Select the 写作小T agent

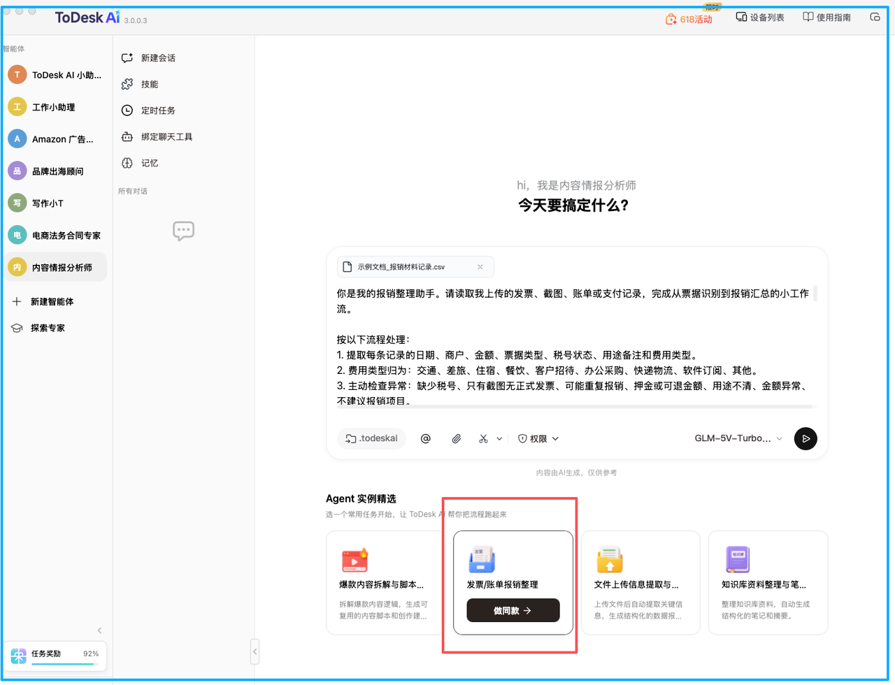pyautogui.click(x=56, y=203)
